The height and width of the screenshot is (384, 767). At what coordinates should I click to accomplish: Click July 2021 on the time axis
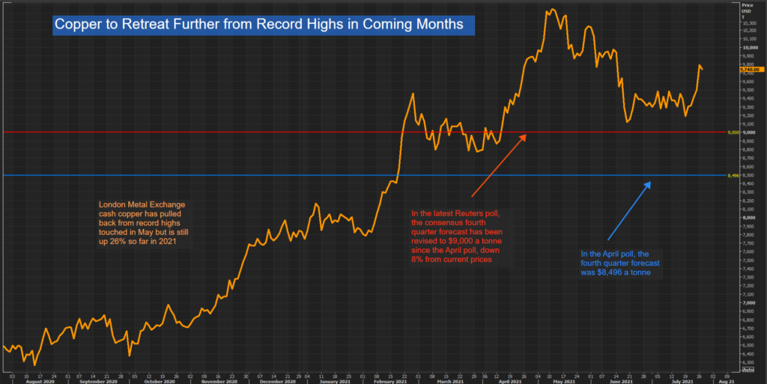coord(670,380)
